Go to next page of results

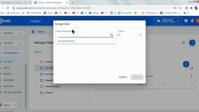pos(185,84)
